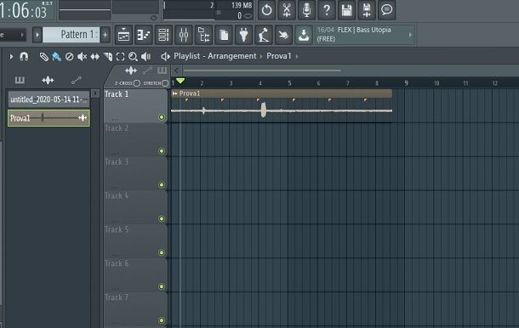519x328 pixels.
Task: Select the Slip tool arrows icon
Action: click(95, 57)
